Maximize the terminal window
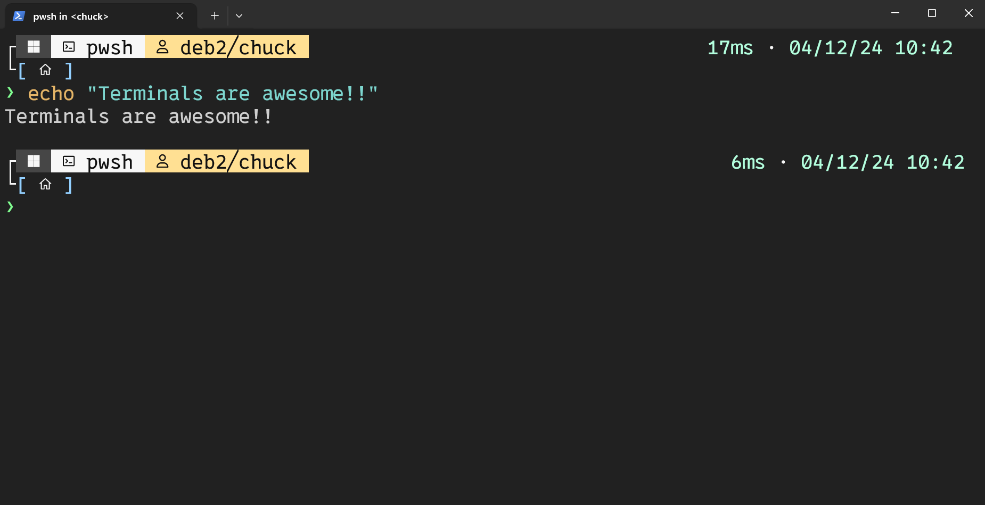The height and width of the screenshot is (505, 985). [x=932, y=13]
